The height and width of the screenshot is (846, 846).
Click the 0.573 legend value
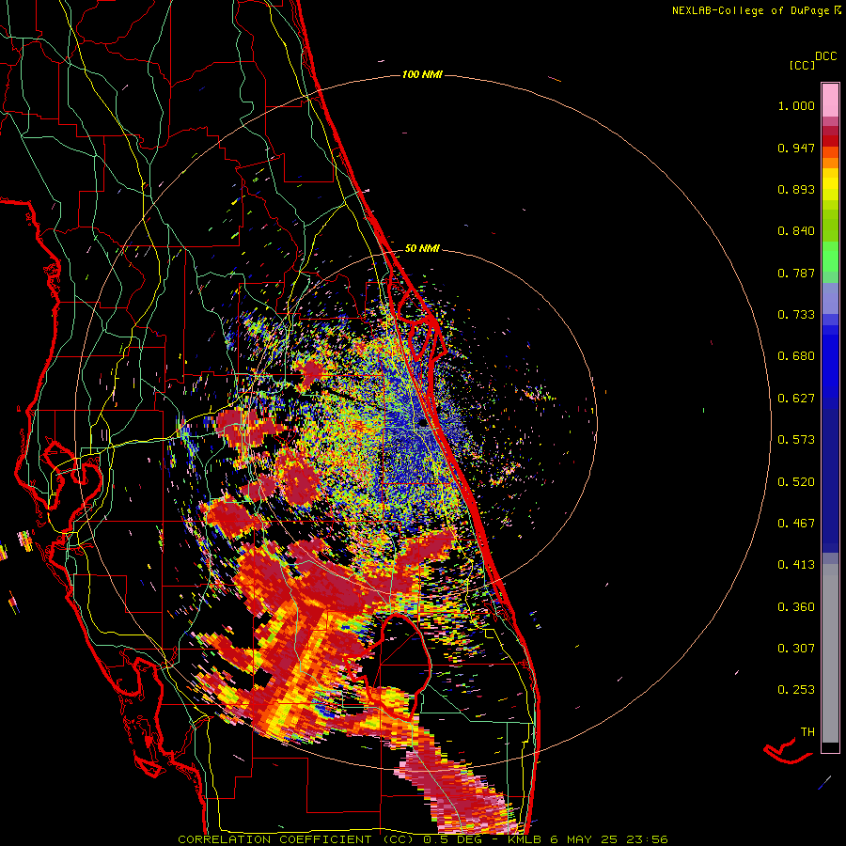pyautogui.click(x=796, y=440)
